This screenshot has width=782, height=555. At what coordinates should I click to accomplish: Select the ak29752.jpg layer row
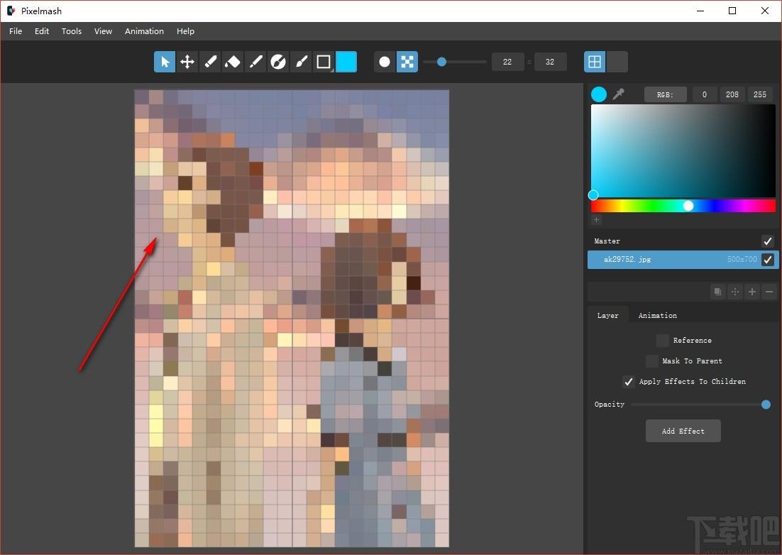(x=683, y=259)
